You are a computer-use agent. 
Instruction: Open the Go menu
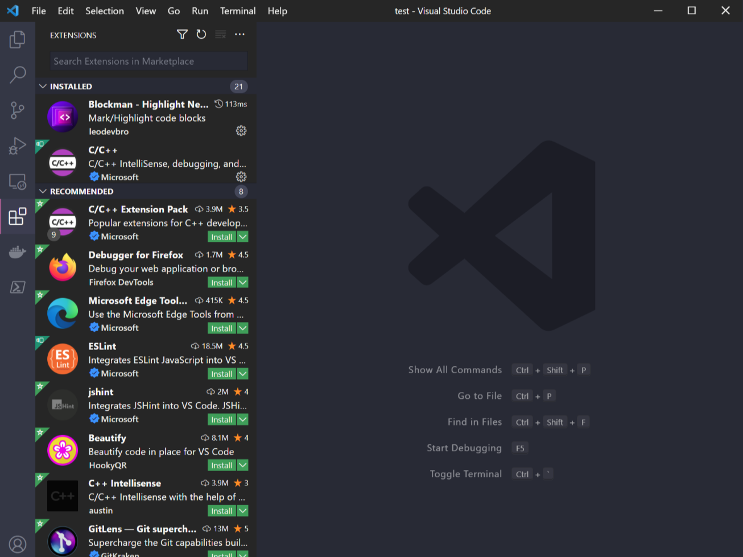174,11
